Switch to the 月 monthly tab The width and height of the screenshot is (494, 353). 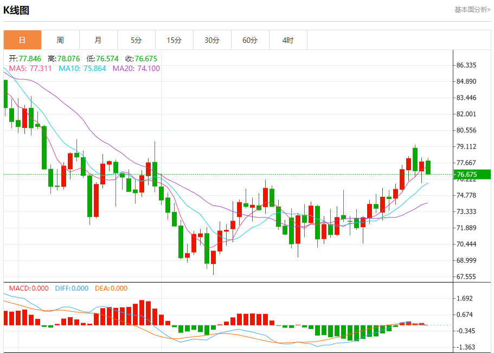98,40
